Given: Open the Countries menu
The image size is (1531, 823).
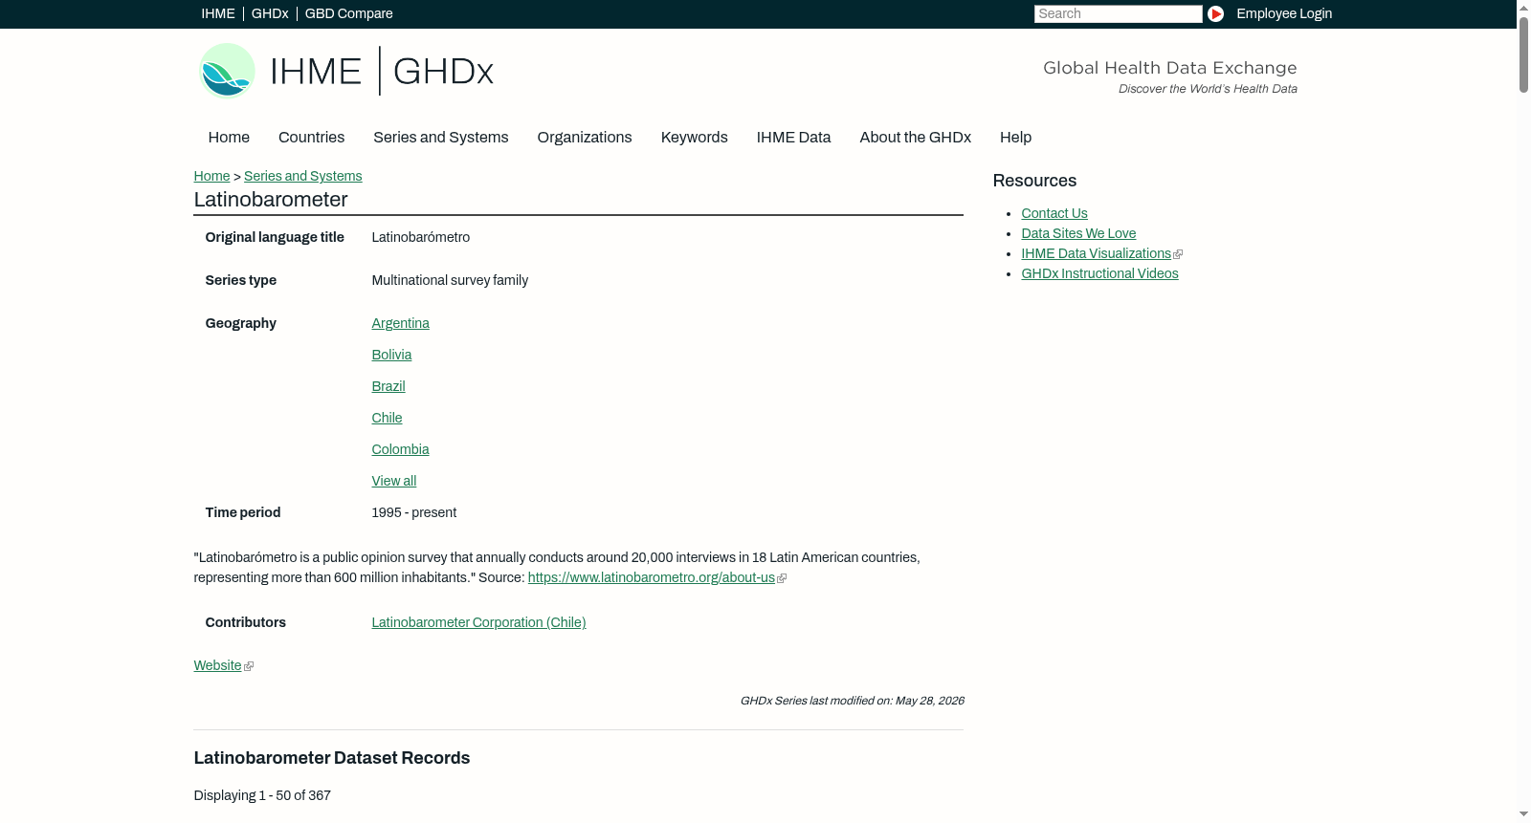Looking at the screenshot, I should pos(311,138).
